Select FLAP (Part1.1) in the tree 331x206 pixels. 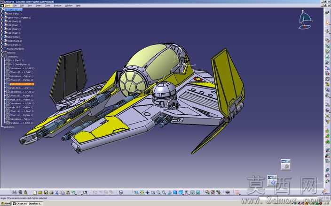click(x=14, y=22)
